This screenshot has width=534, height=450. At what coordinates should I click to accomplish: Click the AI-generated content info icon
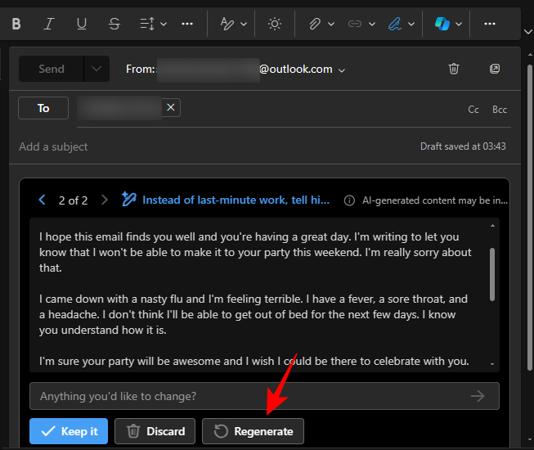tap(349, 200)
